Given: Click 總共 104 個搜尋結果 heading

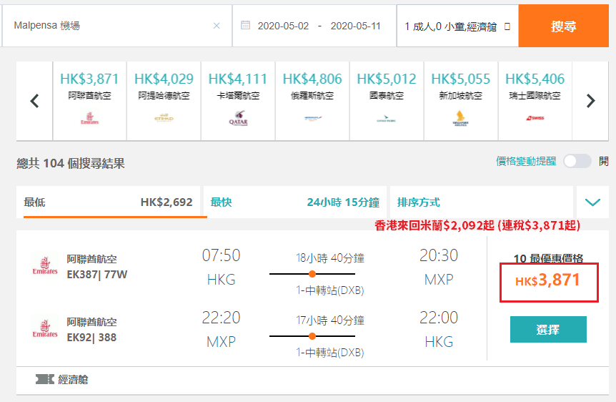Looking at the screenshot, I should 71,163.
